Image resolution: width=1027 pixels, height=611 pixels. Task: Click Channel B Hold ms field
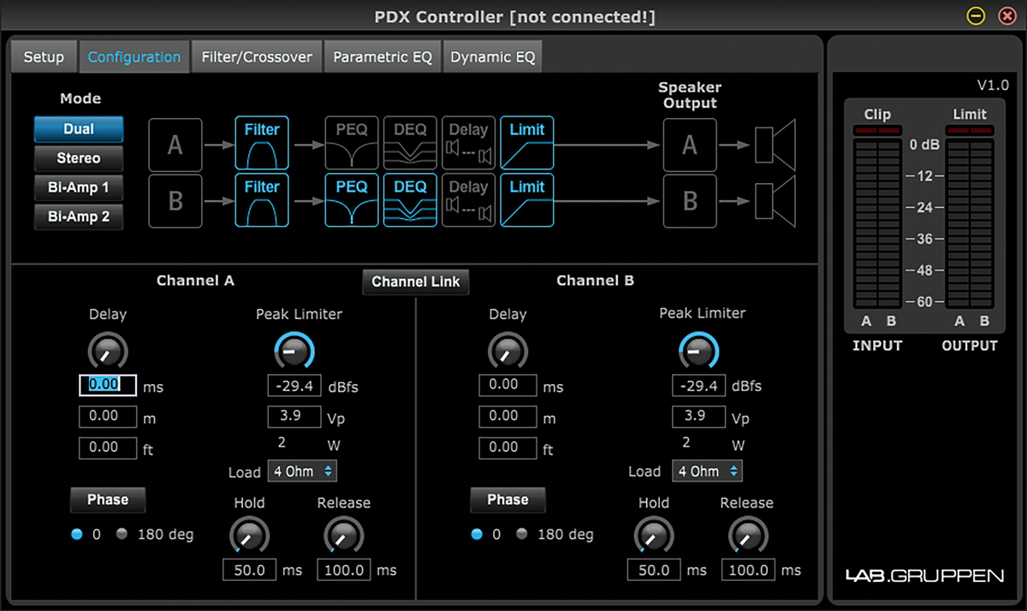[x=654, y=570]
